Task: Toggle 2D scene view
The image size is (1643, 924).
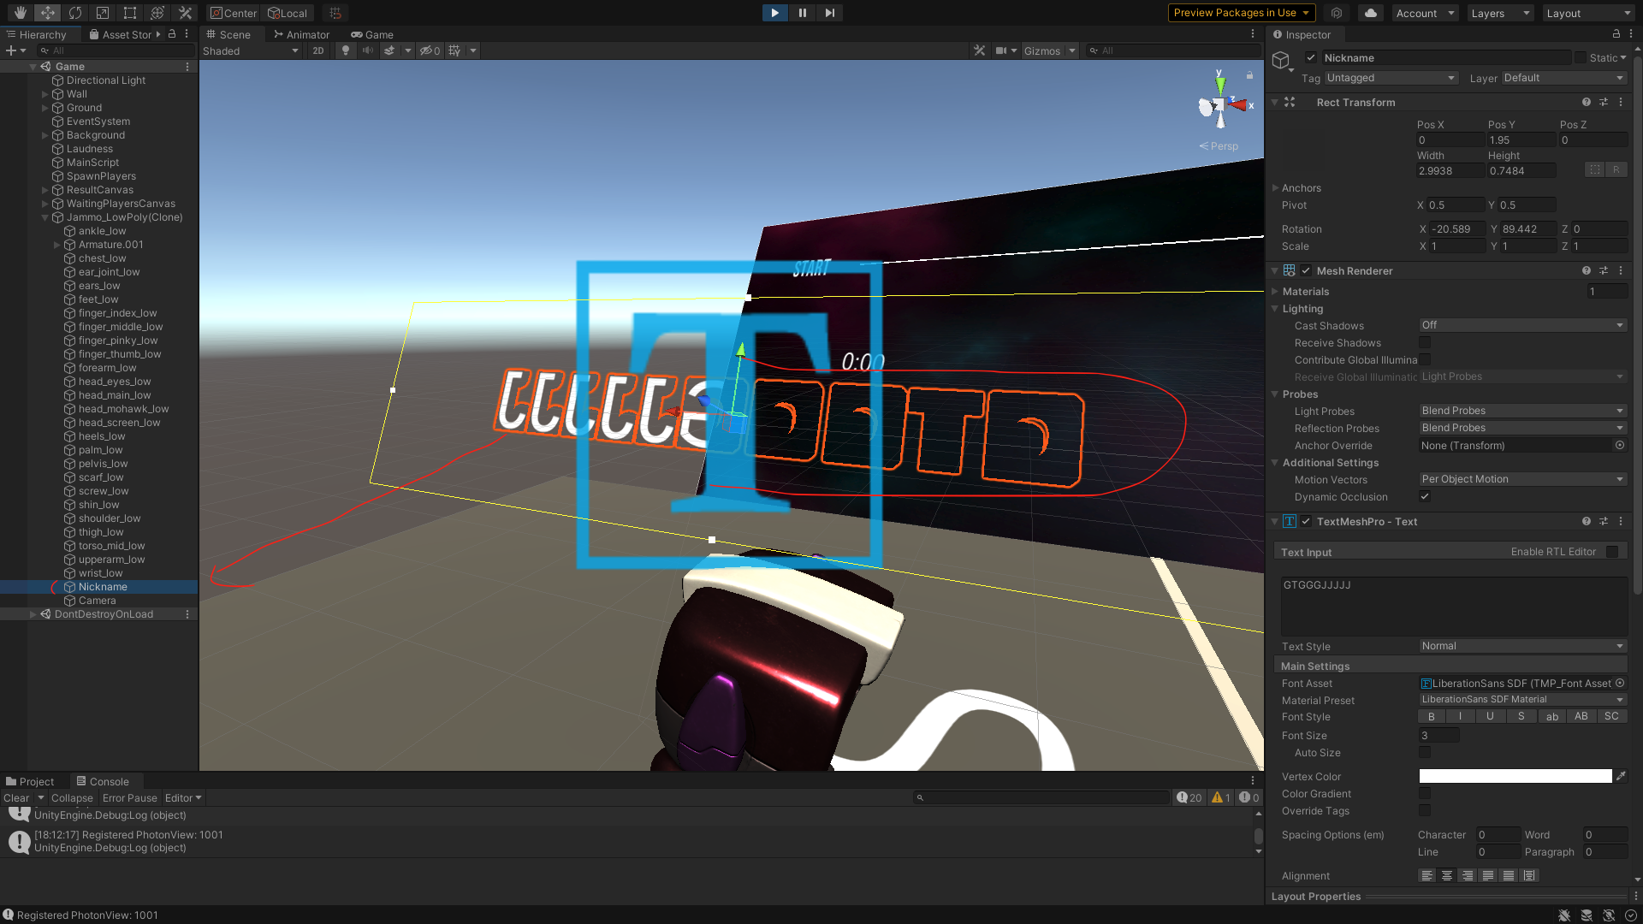Action: tap(318, 50)
